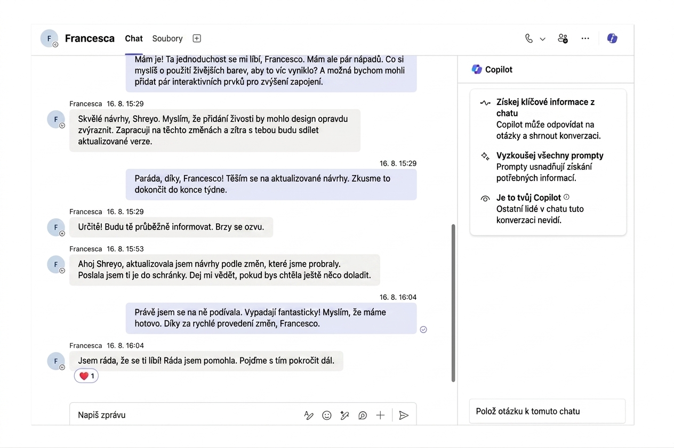Open the loop/chat bubble icon in compose box
Screen dimensions: 674x448
363,416
